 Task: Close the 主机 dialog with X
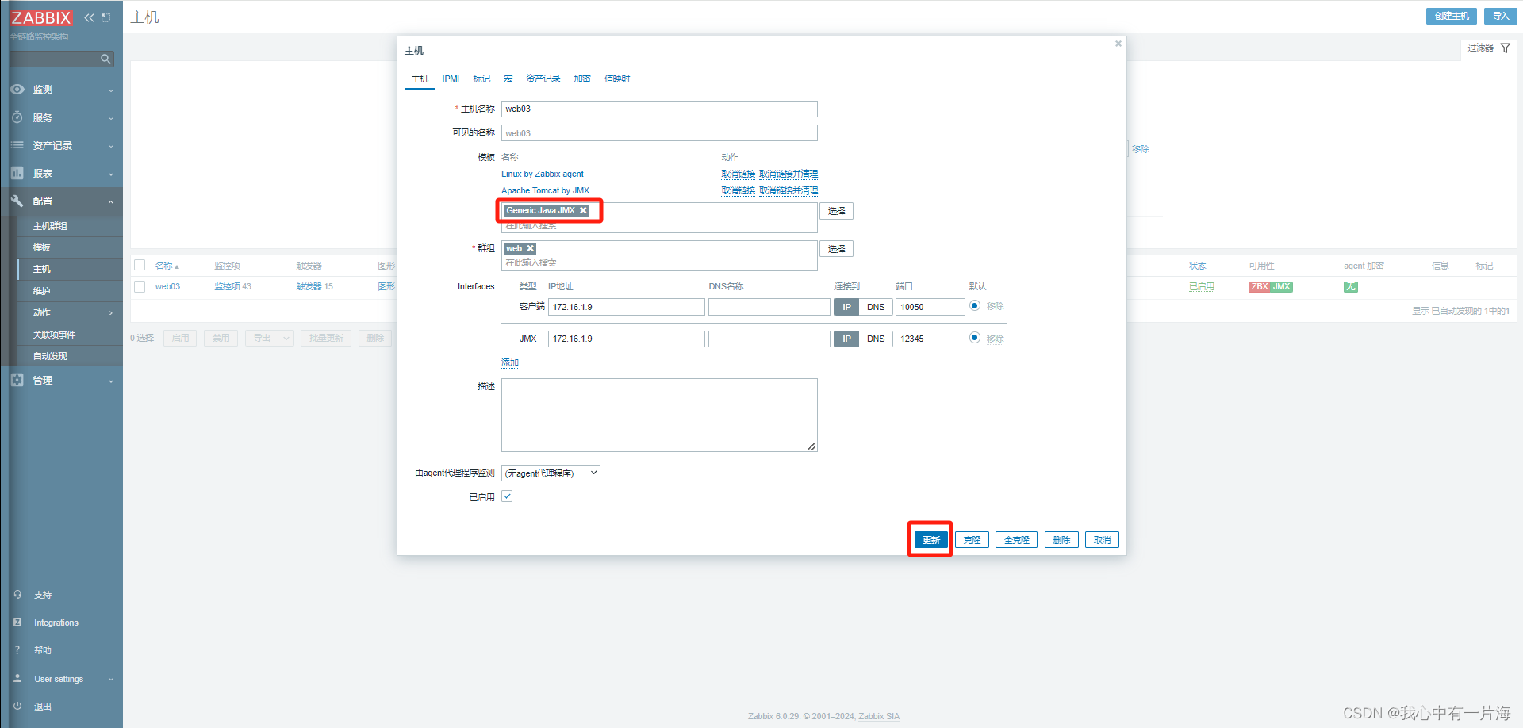point(1118,44)
